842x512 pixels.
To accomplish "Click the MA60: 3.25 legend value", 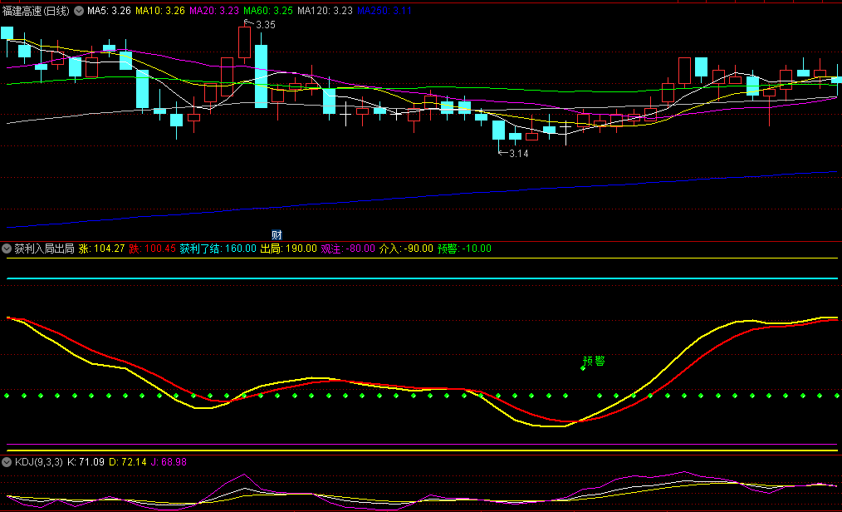I will pos(268,11).
